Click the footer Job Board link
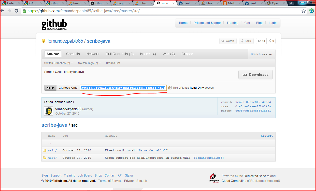Screen dimensions: 316x191 click(85, 176)
